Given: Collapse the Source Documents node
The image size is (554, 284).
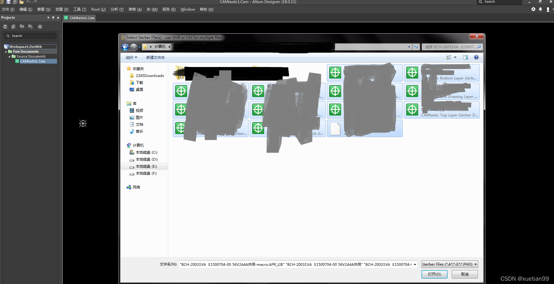Looking at the screenshot, I should (x=9, y=57).
